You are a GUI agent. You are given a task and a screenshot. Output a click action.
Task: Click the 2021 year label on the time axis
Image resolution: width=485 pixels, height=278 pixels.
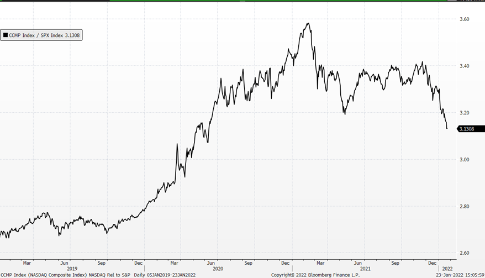(365, 269)
